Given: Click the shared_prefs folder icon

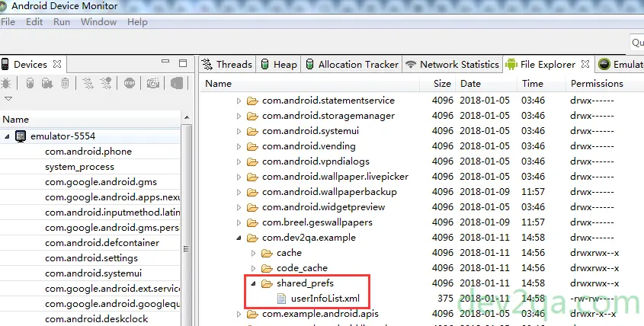Looking at the screenshot, I should tap(267, 283).
